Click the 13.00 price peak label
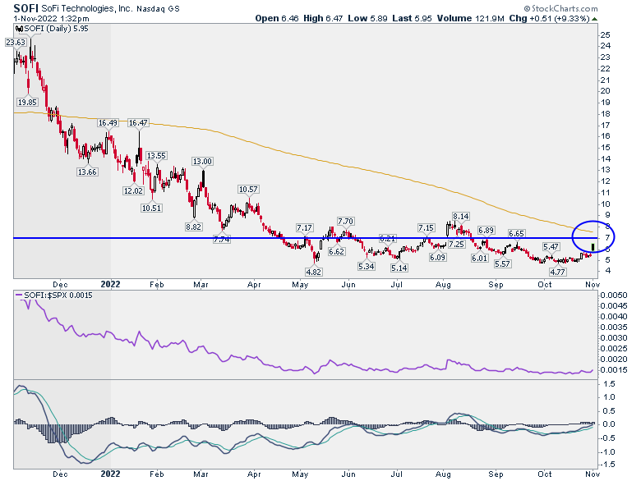 (202, 161)
